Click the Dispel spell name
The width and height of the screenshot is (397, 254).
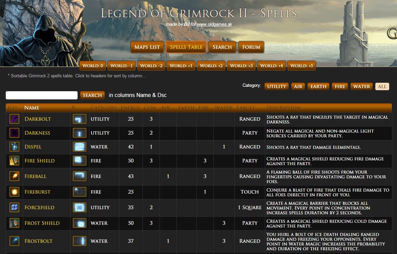coord(33,147)
